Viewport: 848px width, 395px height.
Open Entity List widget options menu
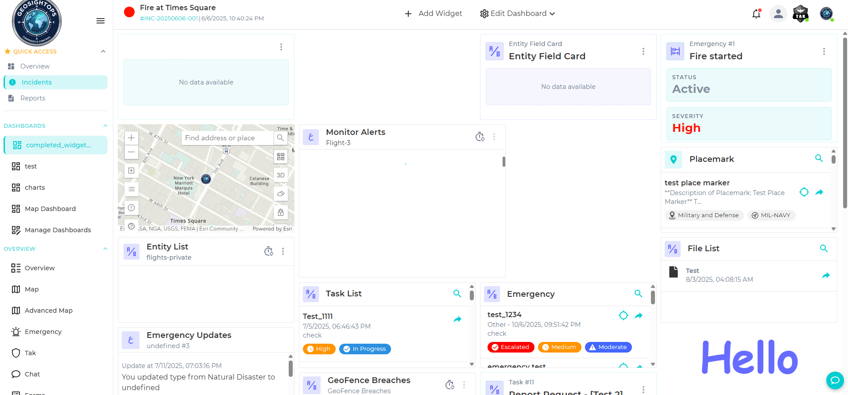(283, 252)
